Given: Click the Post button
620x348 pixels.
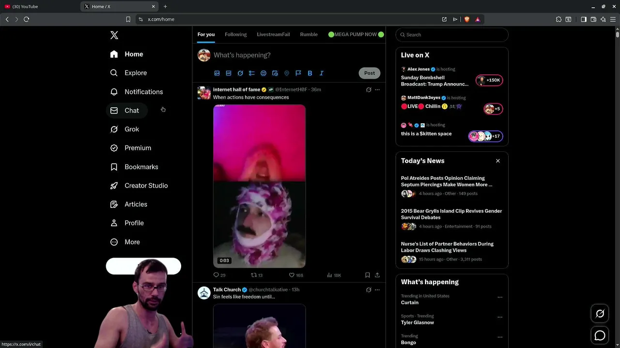Looking at the screenshot, I should pyautogui.click(x=370, y=73).
